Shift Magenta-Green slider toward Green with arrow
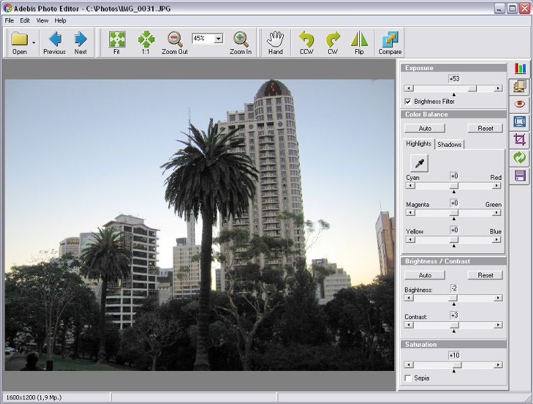This screenshot has width=533, height=404. (x=497, y=213)
